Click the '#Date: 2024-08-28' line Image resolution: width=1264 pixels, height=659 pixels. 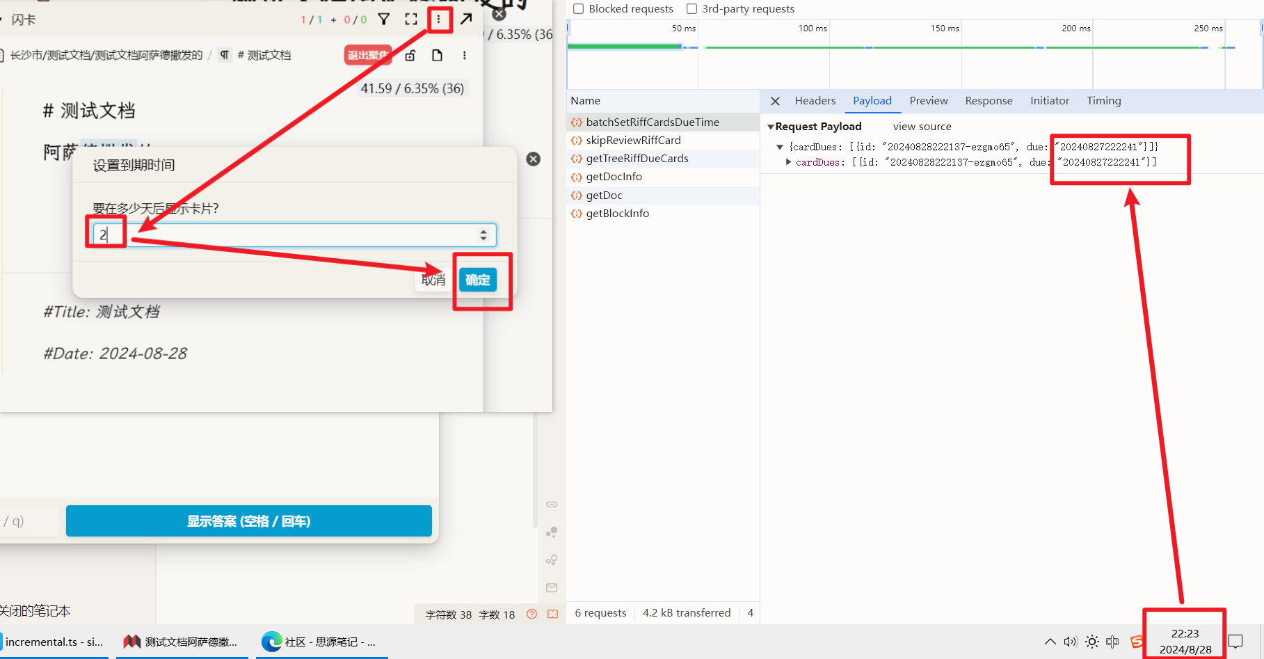click(115, 354)
